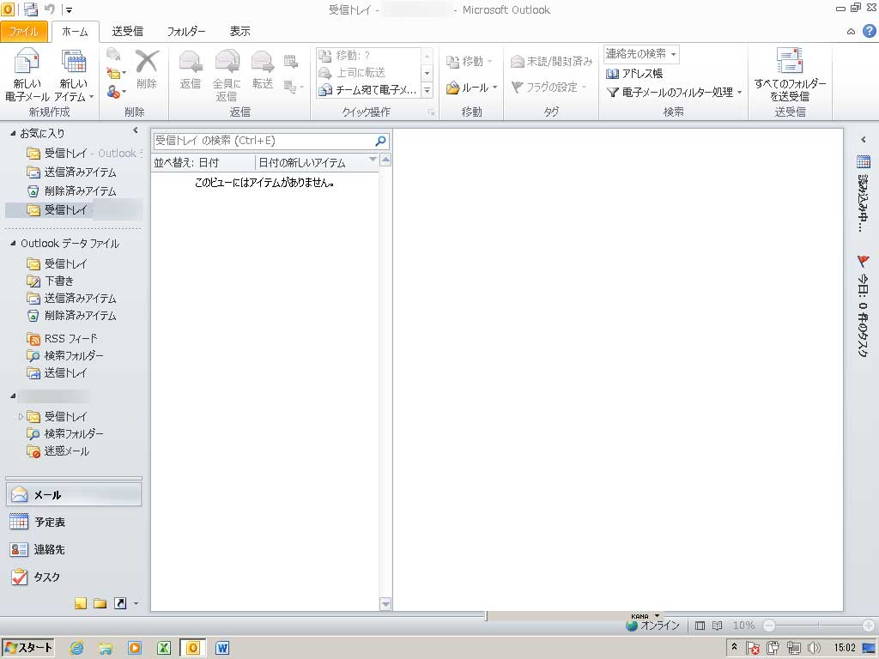Open the 予定表 (Calendar) view
The width and height of the screenshot is (879, 659).
tap(49, 522)
